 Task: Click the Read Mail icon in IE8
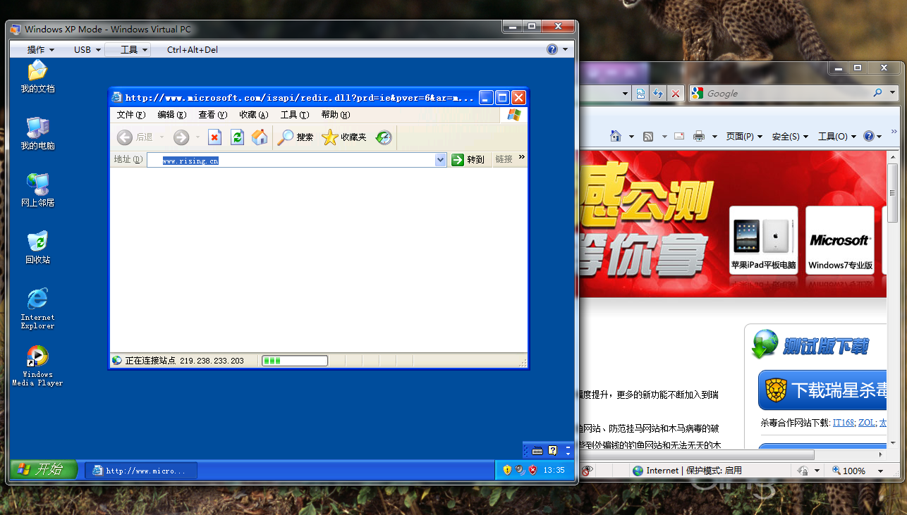click(679, 136)
